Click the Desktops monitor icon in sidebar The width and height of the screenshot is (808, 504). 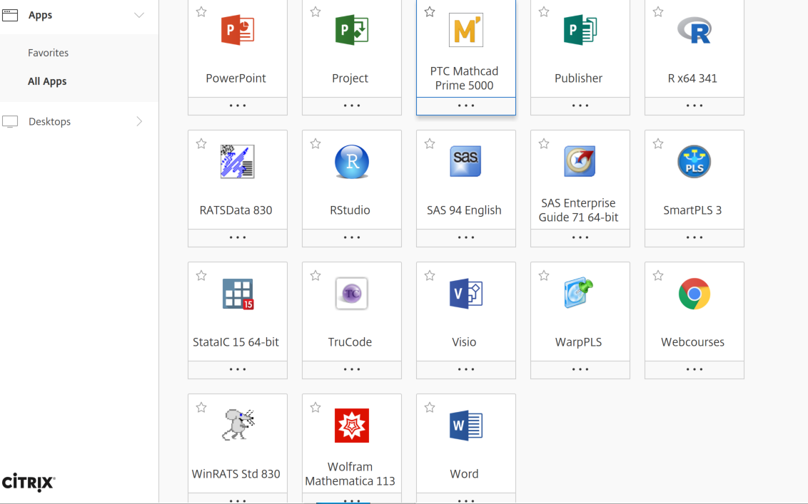tap(10, 121)
